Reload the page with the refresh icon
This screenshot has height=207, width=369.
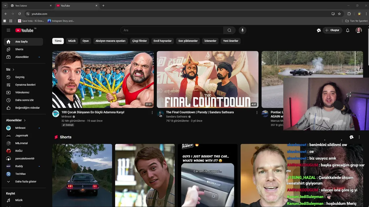point(20,14)
